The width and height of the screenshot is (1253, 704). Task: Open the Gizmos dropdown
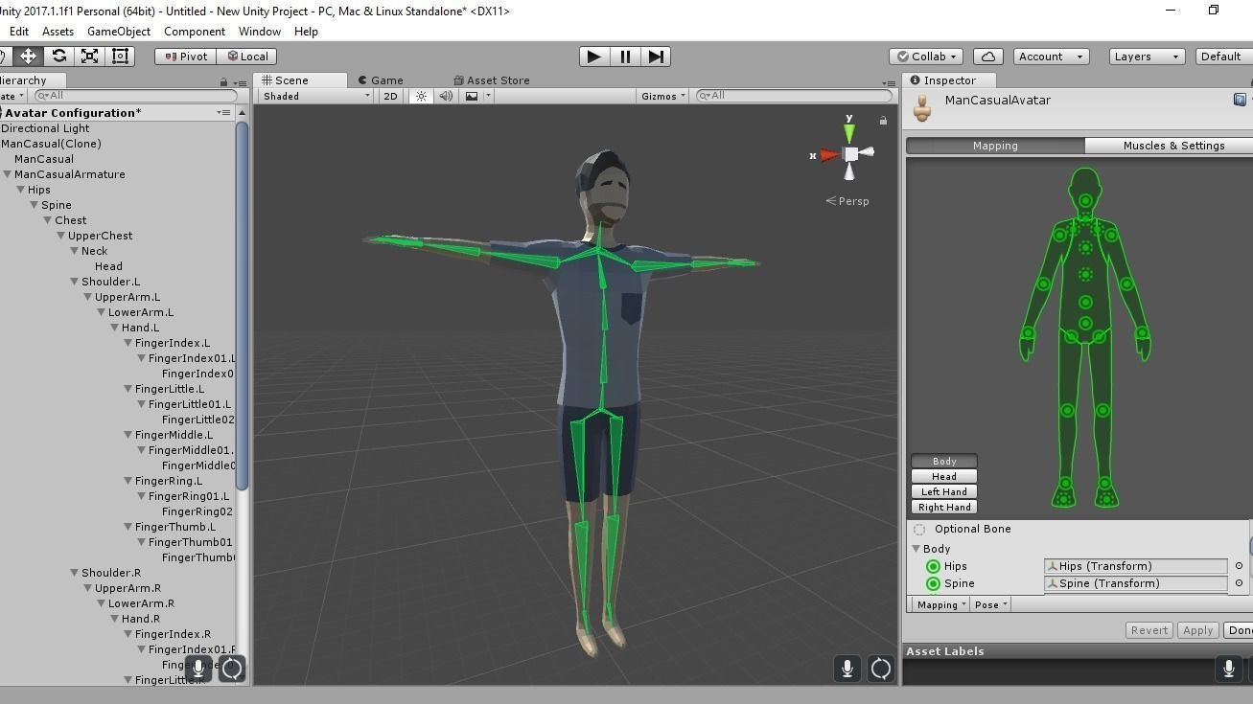[x=663, y=96]
